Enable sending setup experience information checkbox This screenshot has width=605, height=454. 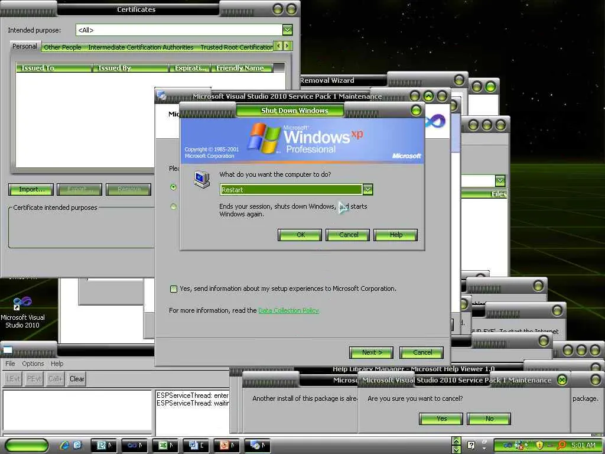(174, 288)
